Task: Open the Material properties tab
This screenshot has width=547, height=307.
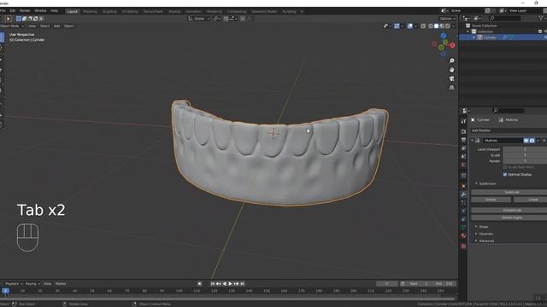Action: coord(463,235)
